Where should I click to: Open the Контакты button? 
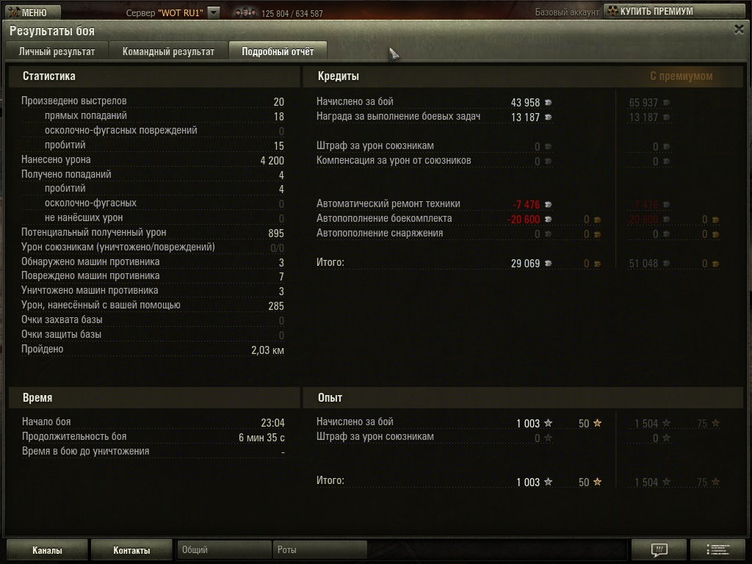coord(131,550)
